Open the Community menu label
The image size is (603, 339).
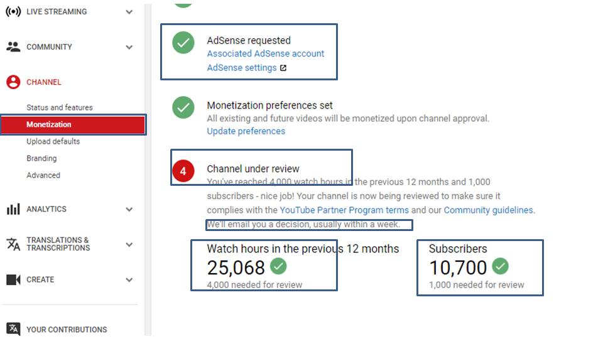click(49, 47)
